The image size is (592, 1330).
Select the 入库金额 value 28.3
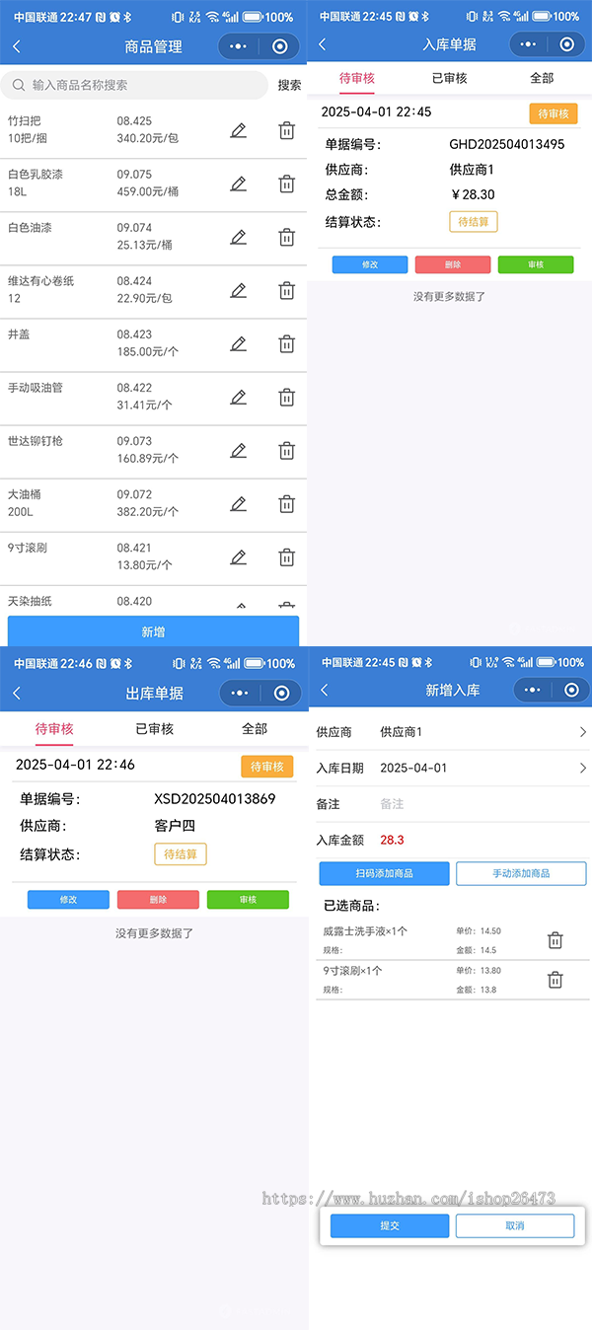[x=392, y=840]
